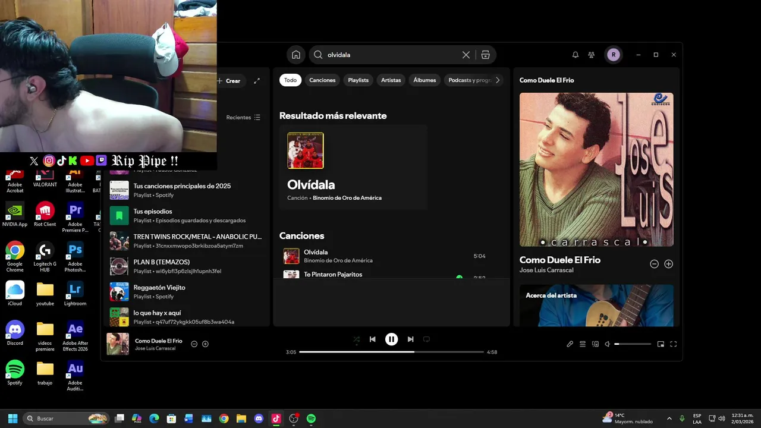The width and height of the screenshot is (761, 428).
Task: Click the Olvídala top result album cover
Action: tap(306, 150)
